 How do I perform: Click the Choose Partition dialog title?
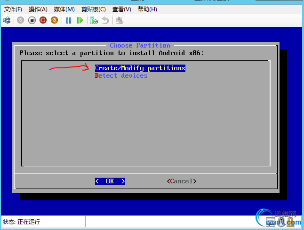140,45
